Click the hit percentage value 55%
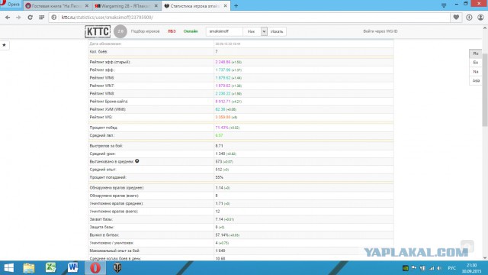This screenshot has height=275, width=488. coord(219,177)
